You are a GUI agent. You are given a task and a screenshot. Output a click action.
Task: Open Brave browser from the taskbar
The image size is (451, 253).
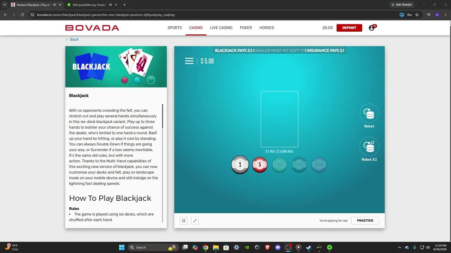(267, 247)
